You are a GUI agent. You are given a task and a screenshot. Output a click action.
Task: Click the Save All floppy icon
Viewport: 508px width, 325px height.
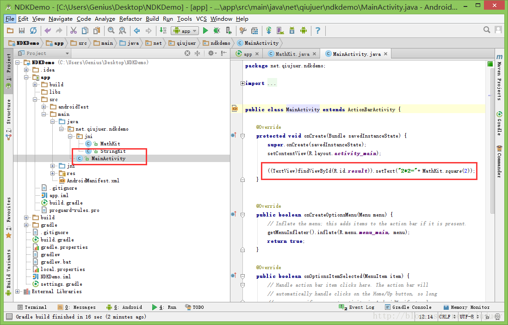click(22, 31)
